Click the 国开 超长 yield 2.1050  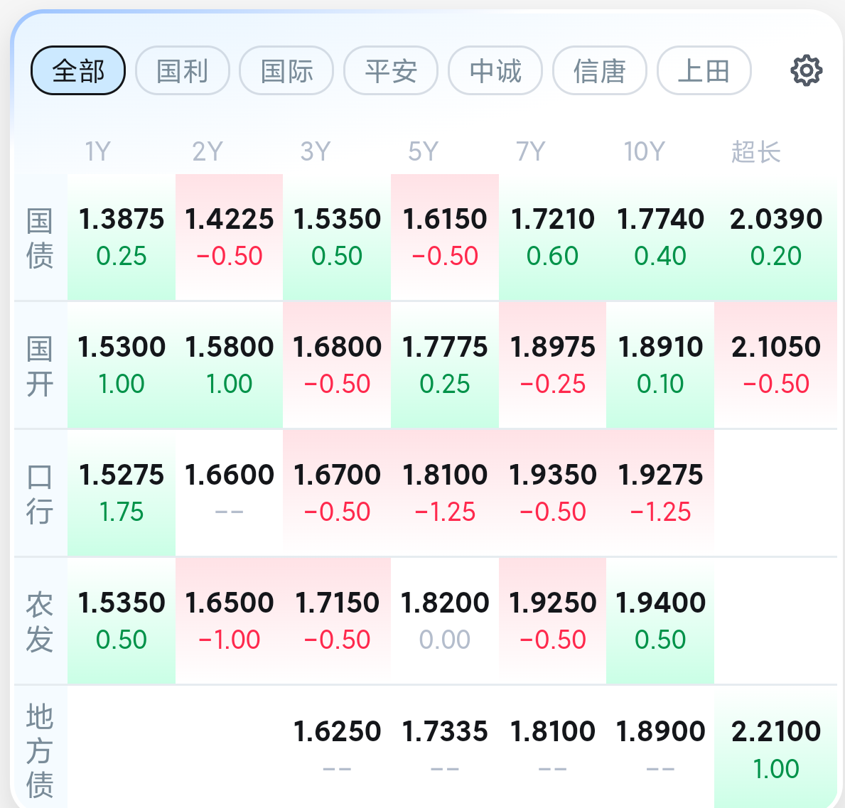tap(775, 365)
